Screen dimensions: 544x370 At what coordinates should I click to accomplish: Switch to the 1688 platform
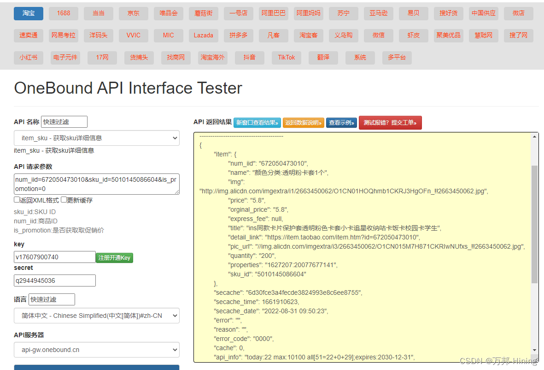click(63, 13)
